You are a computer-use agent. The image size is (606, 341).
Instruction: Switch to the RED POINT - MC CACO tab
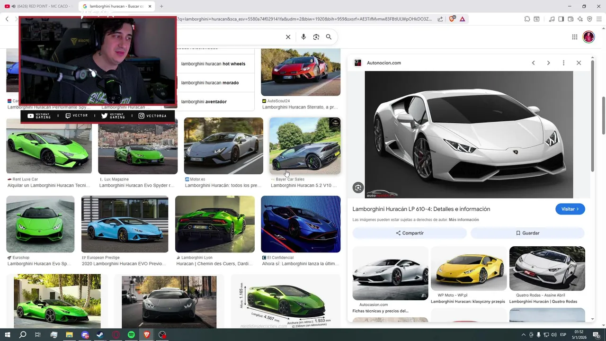(x=39, y=6)
